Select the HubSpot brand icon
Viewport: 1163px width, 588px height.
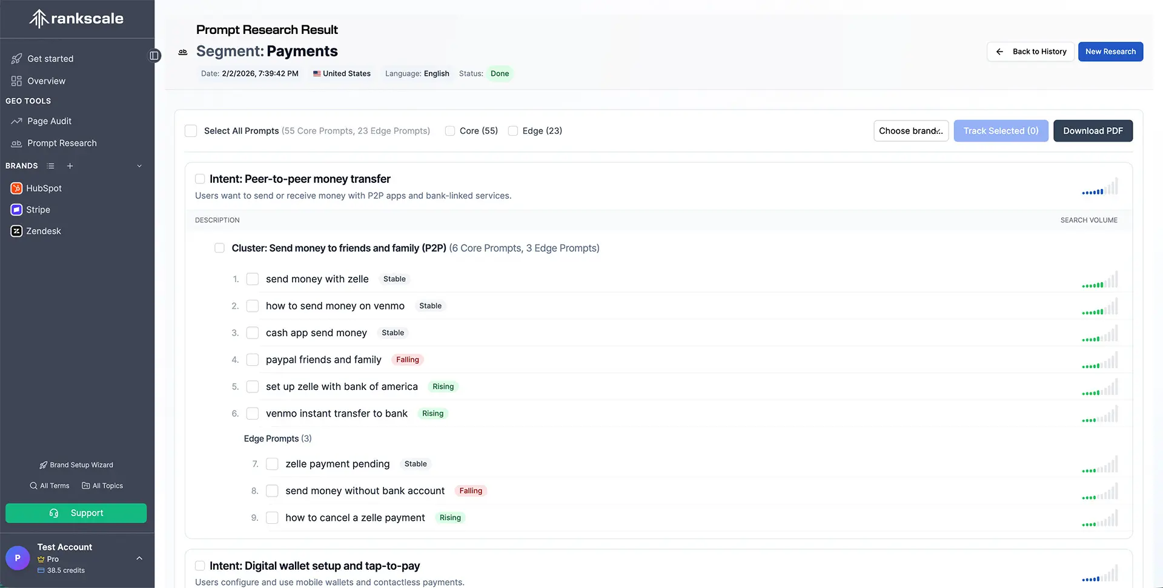[16, 188]
